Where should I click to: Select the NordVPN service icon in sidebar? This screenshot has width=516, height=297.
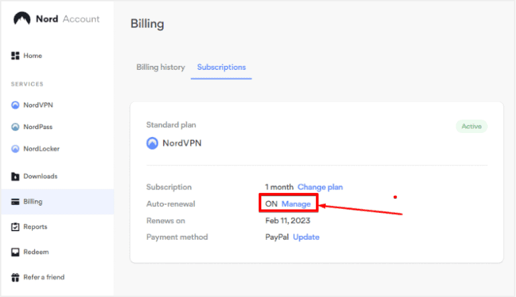[x=15, y=105]
